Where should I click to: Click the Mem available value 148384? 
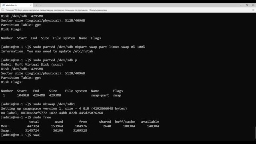153,126
